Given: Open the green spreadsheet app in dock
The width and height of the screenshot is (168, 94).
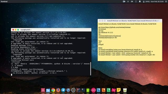Looking at the screenshot, I should point(108,90).
